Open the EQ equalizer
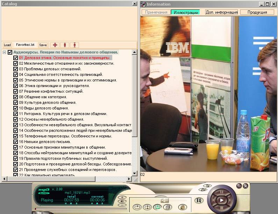The image size is (278, 214). 199,200
